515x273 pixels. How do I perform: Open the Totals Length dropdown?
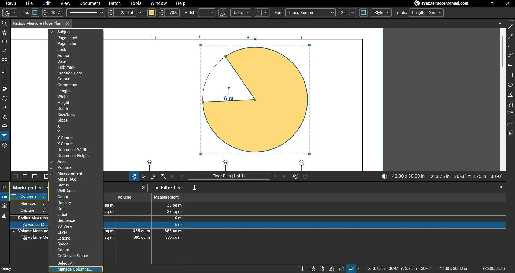pyautogui.click(x=426, y=13)
